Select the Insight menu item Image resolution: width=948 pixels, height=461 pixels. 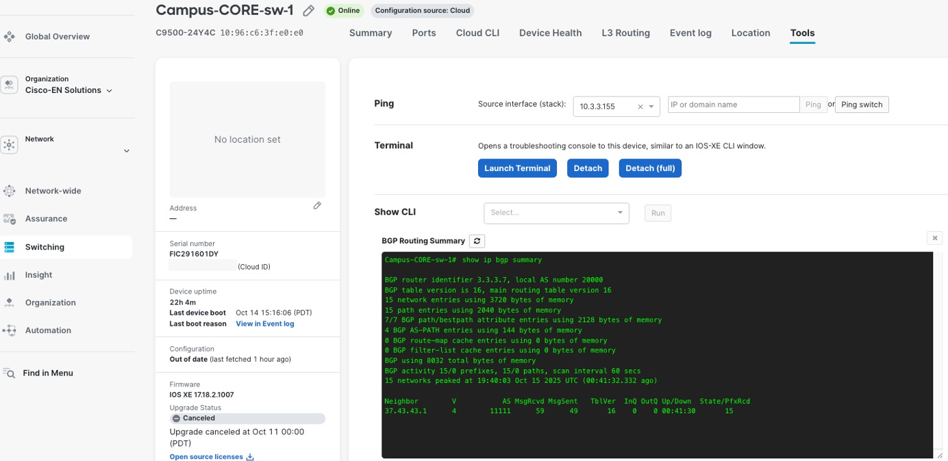39,275
